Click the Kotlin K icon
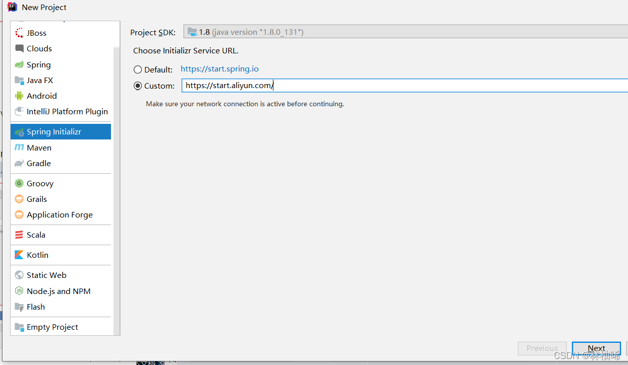The width and height of the screenshot is (628, 365). [19, 255]
